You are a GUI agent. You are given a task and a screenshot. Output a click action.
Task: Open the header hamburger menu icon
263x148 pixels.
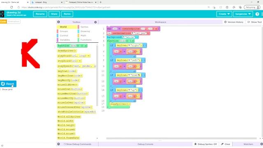(262, 14)
